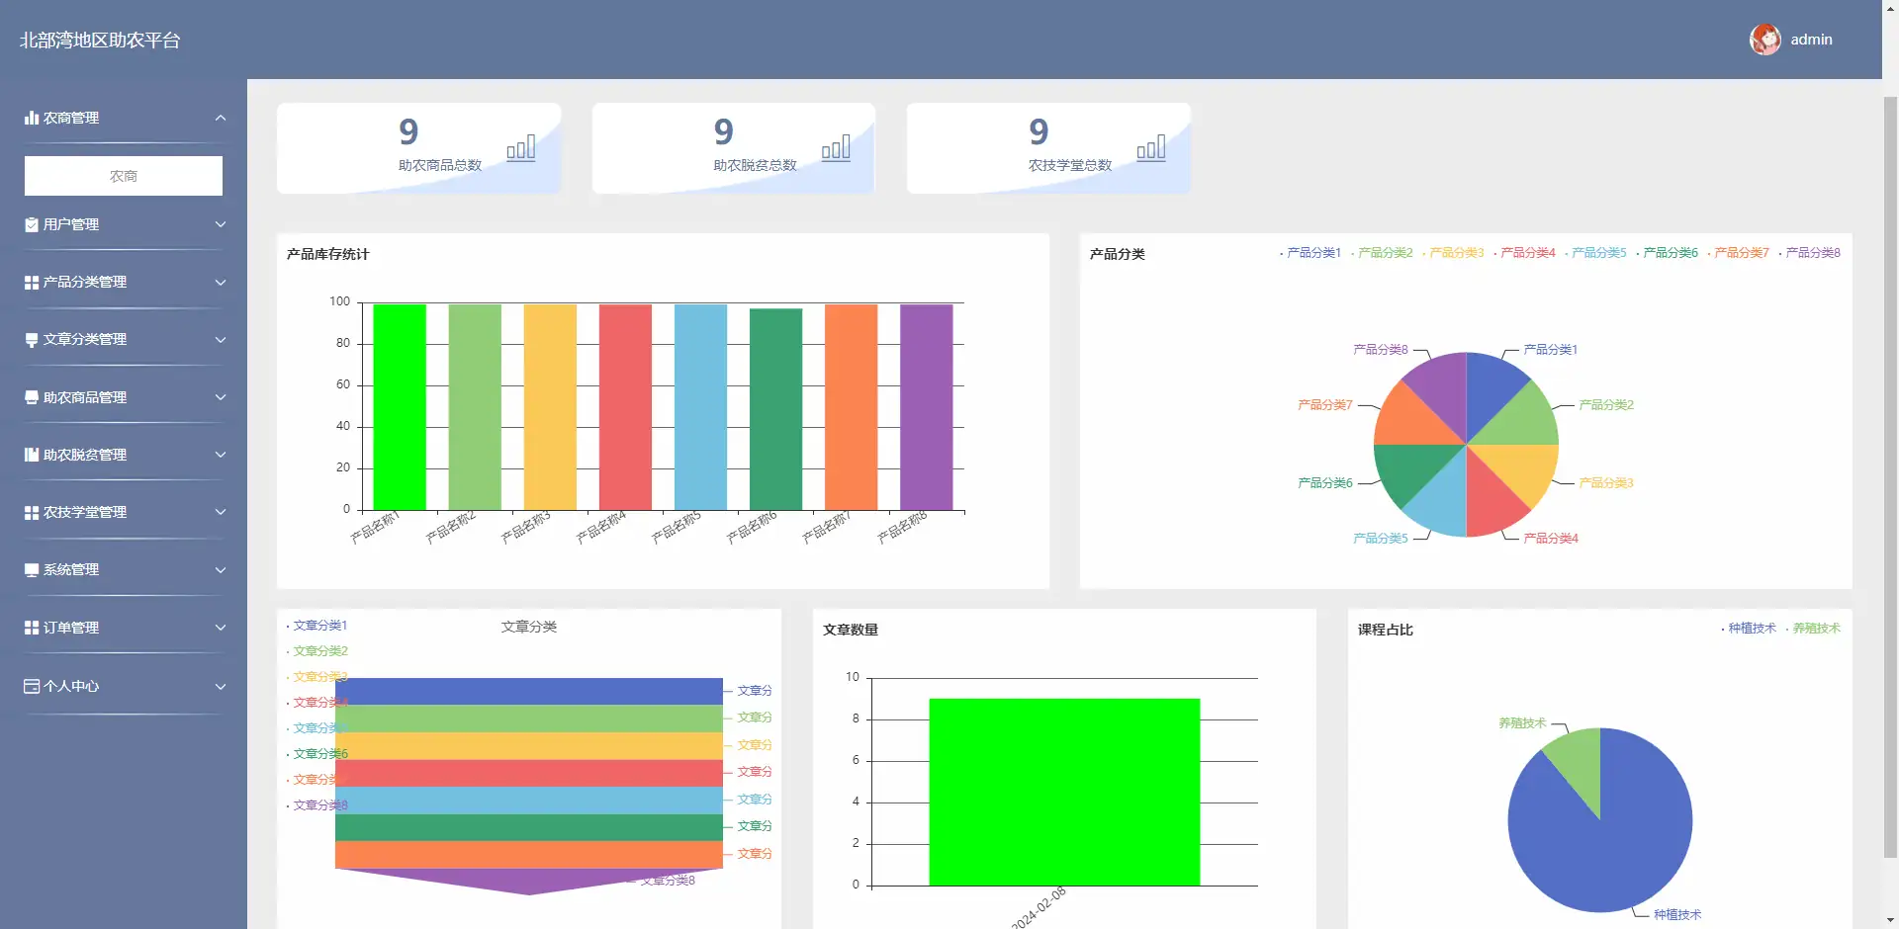Click the 农技学堂总数 card chart icon

1150,148
